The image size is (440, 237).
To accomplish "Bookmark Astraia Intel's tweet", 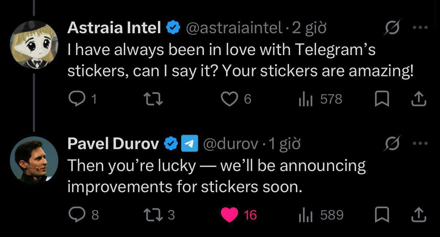I will click(382, 99).
